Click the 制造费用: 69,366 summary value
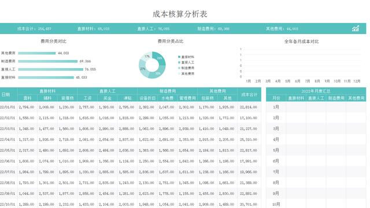Screen dimensions: 370x208 tap(213, 29)
